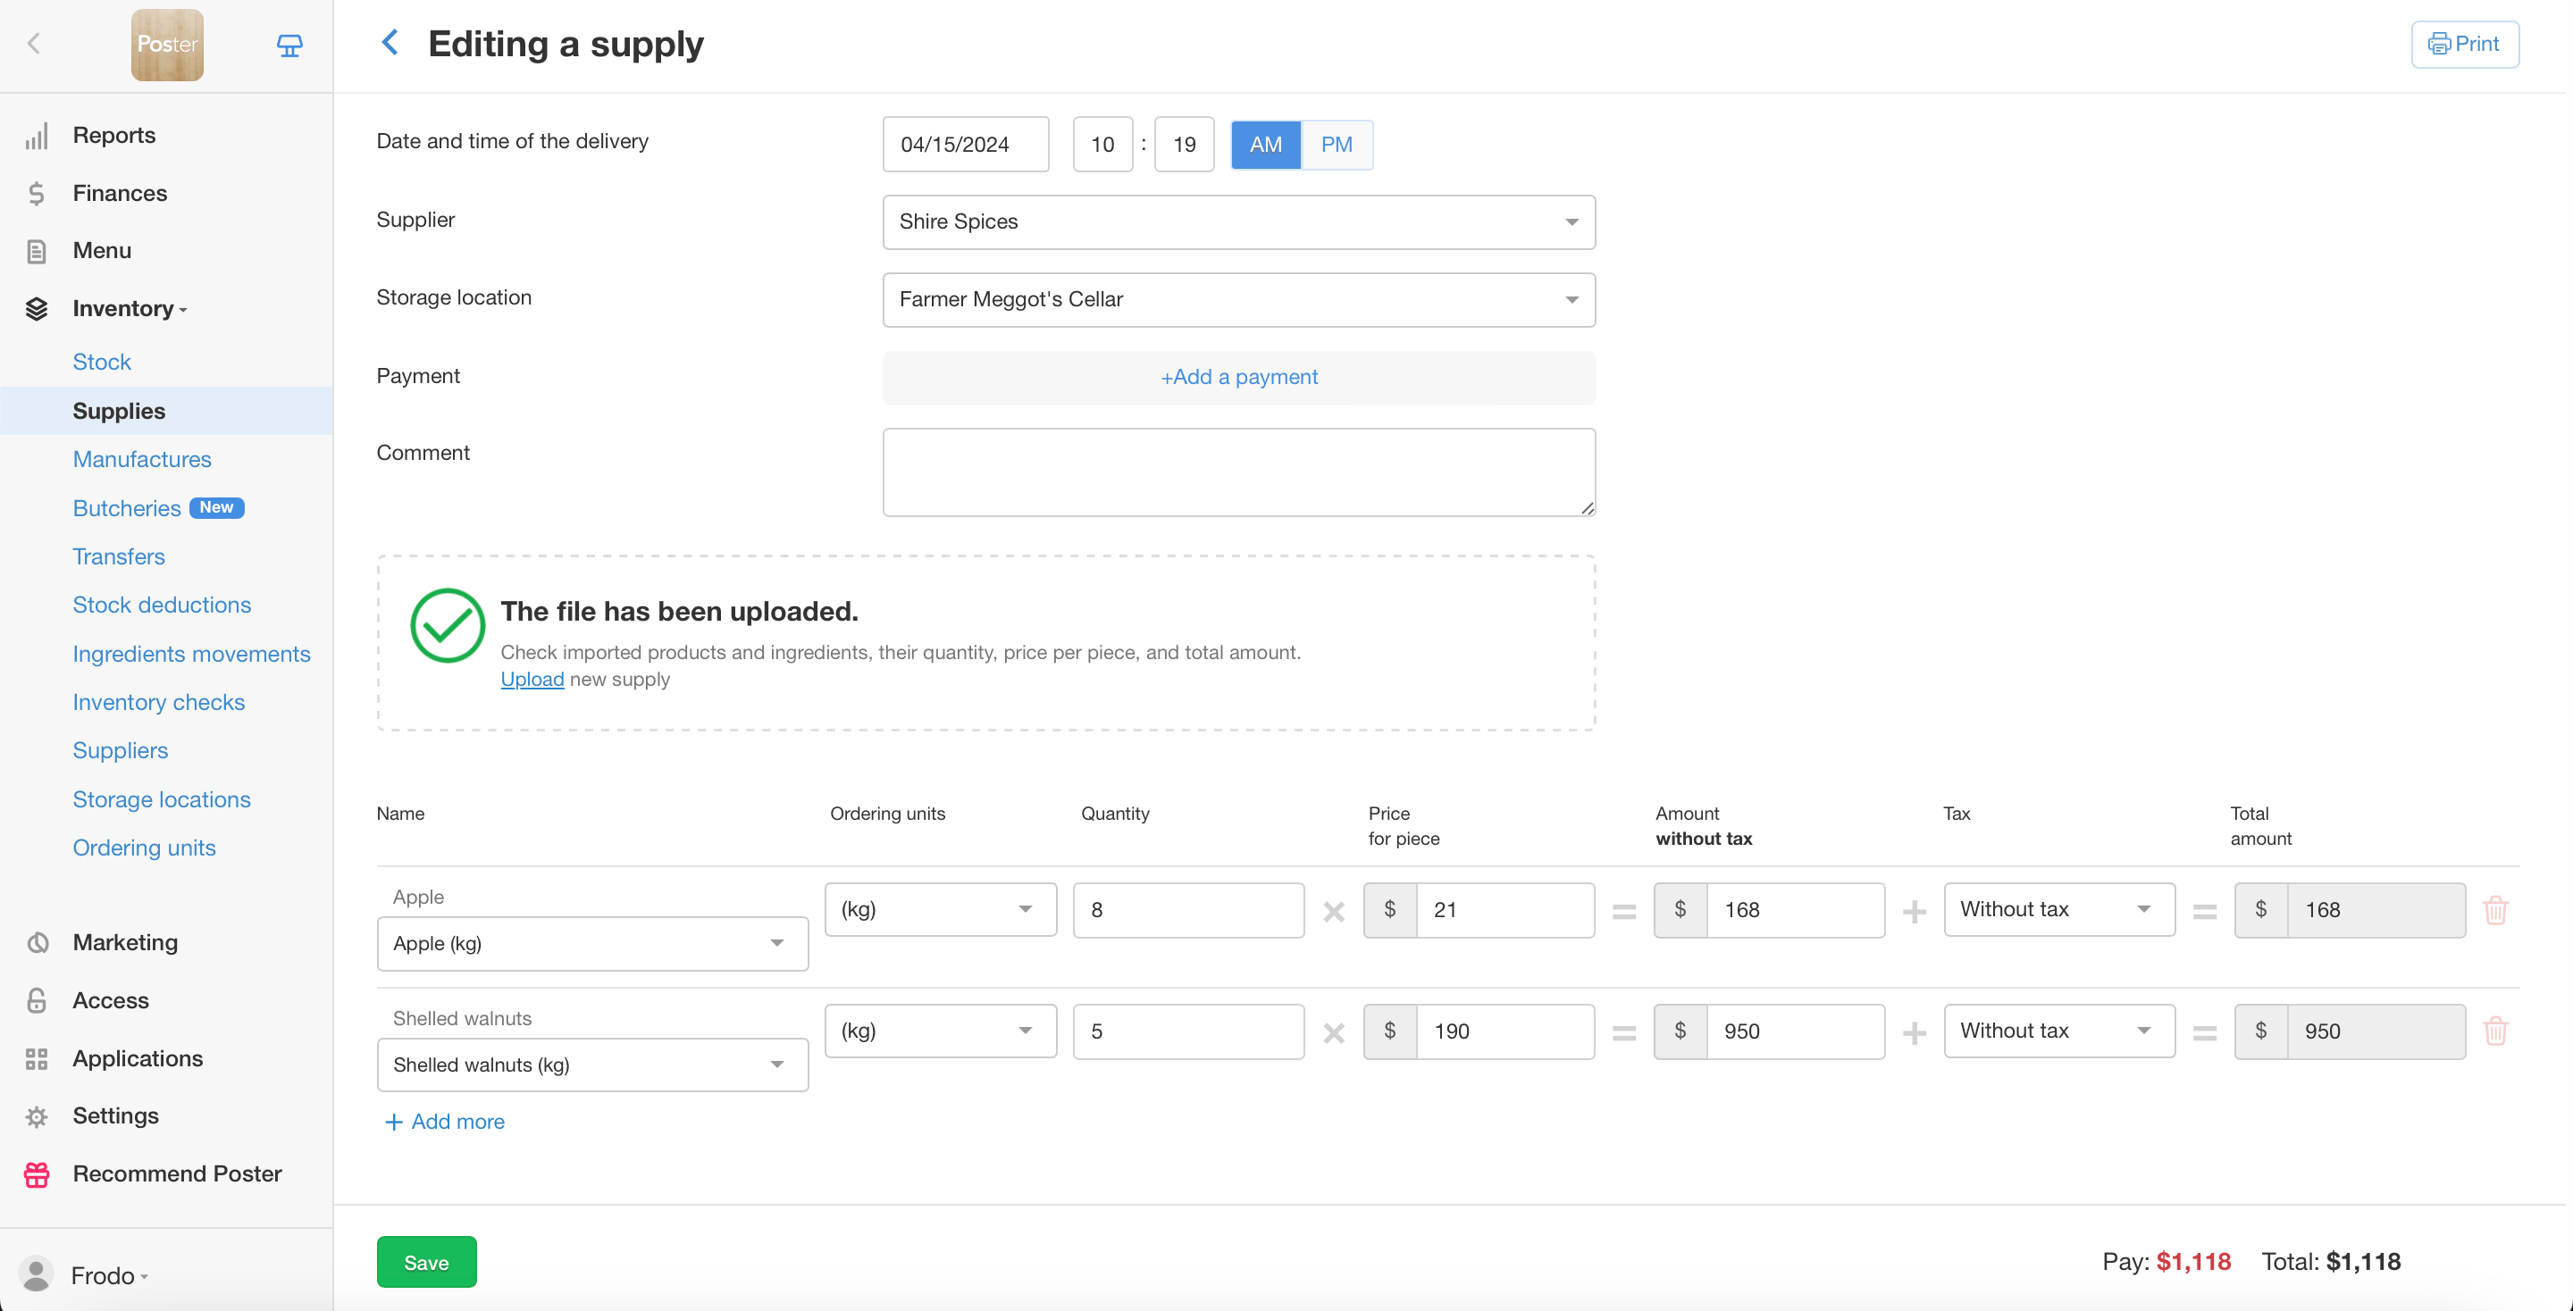Screen dimensions: 2573x1311
Task: Select AM for the delivery time
Action: coord(1264,145)
